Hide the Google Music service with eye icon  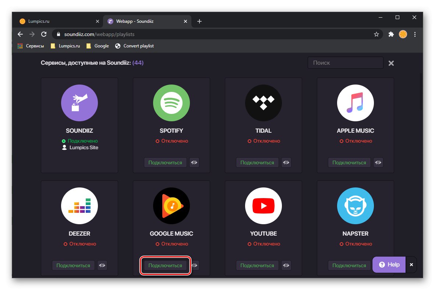pyautogui.click(x=195, y=265)
